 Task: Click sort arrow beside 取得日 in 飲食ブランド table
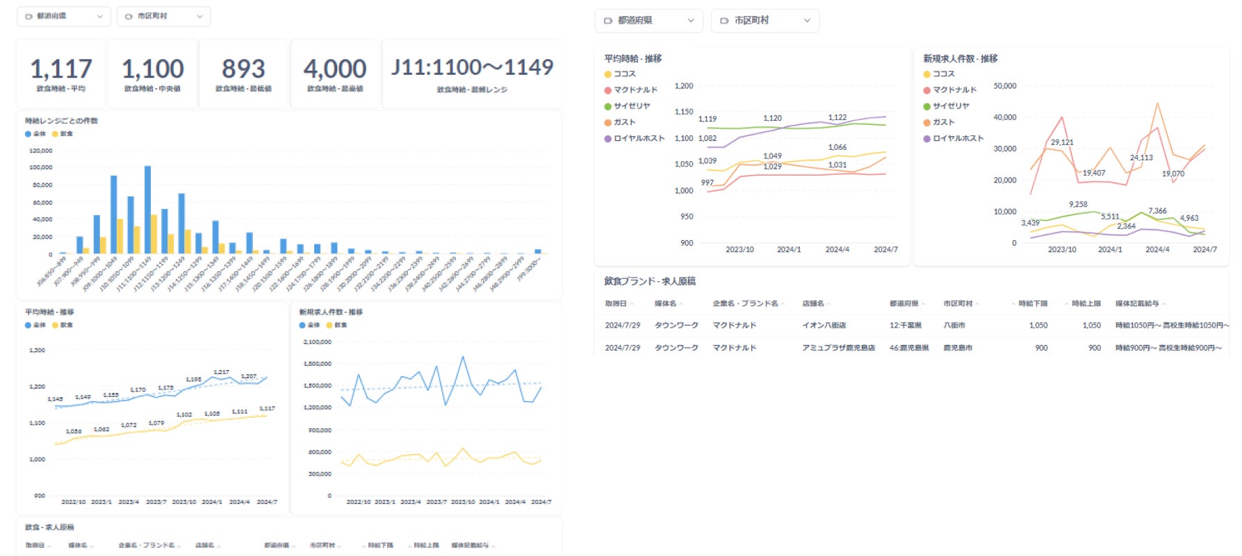631,304
